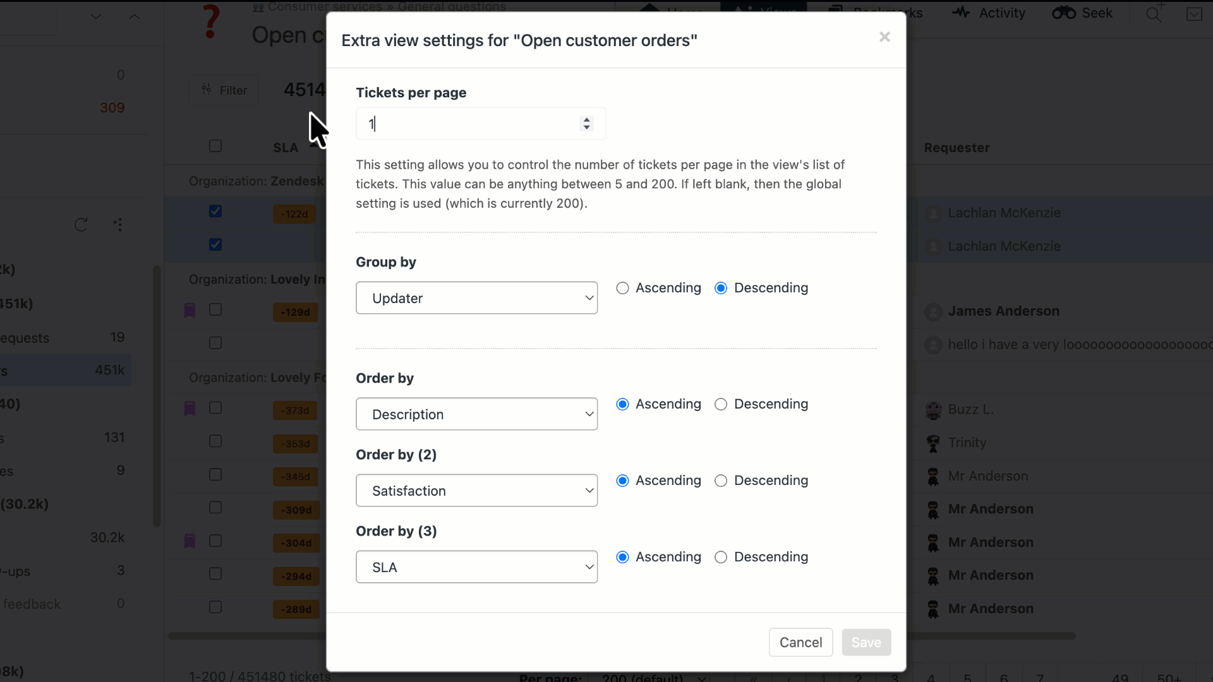
Task: Click the Tickets per page stepper arrows
Action: (587, 123)
